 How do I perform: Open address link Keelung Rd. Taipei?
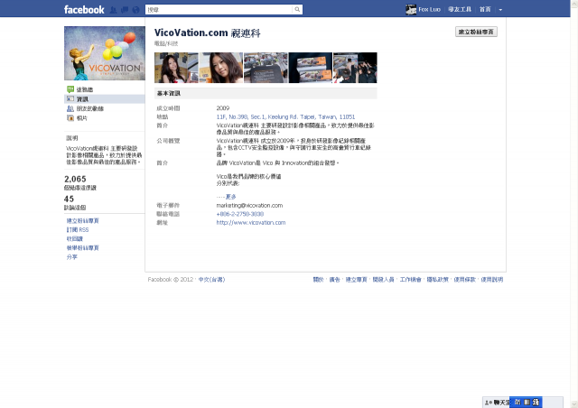[285, 116]
